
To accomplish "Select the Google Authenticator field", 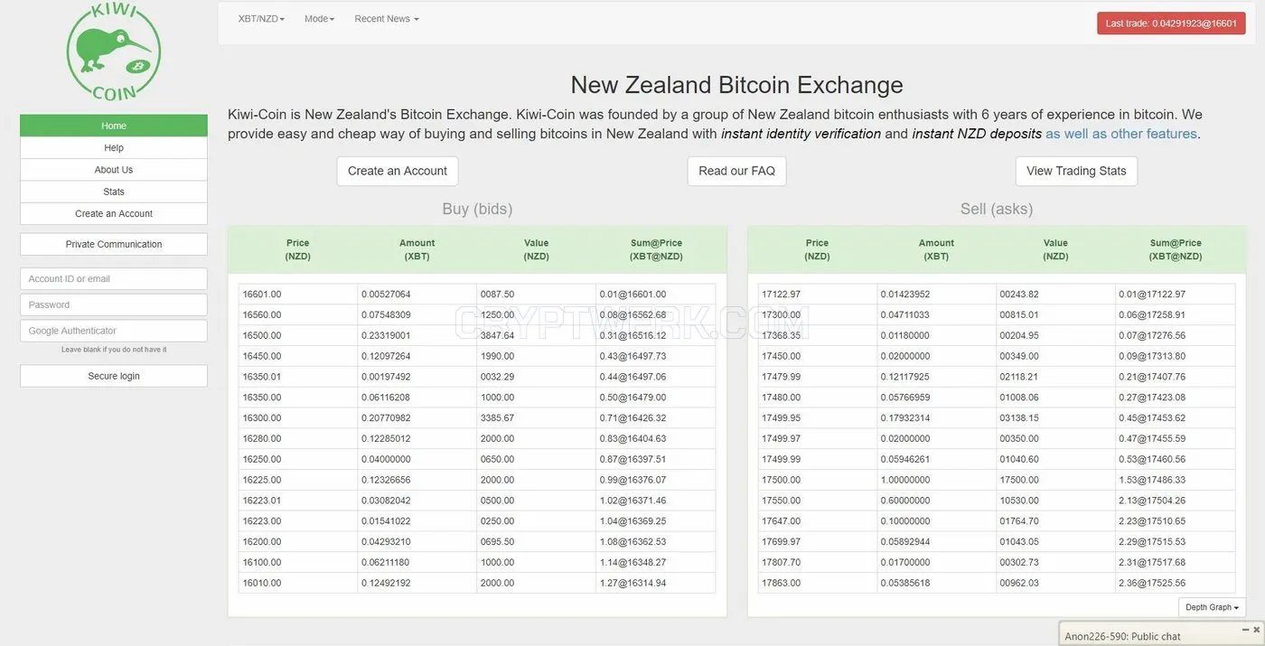I will (x=114, y=331).
